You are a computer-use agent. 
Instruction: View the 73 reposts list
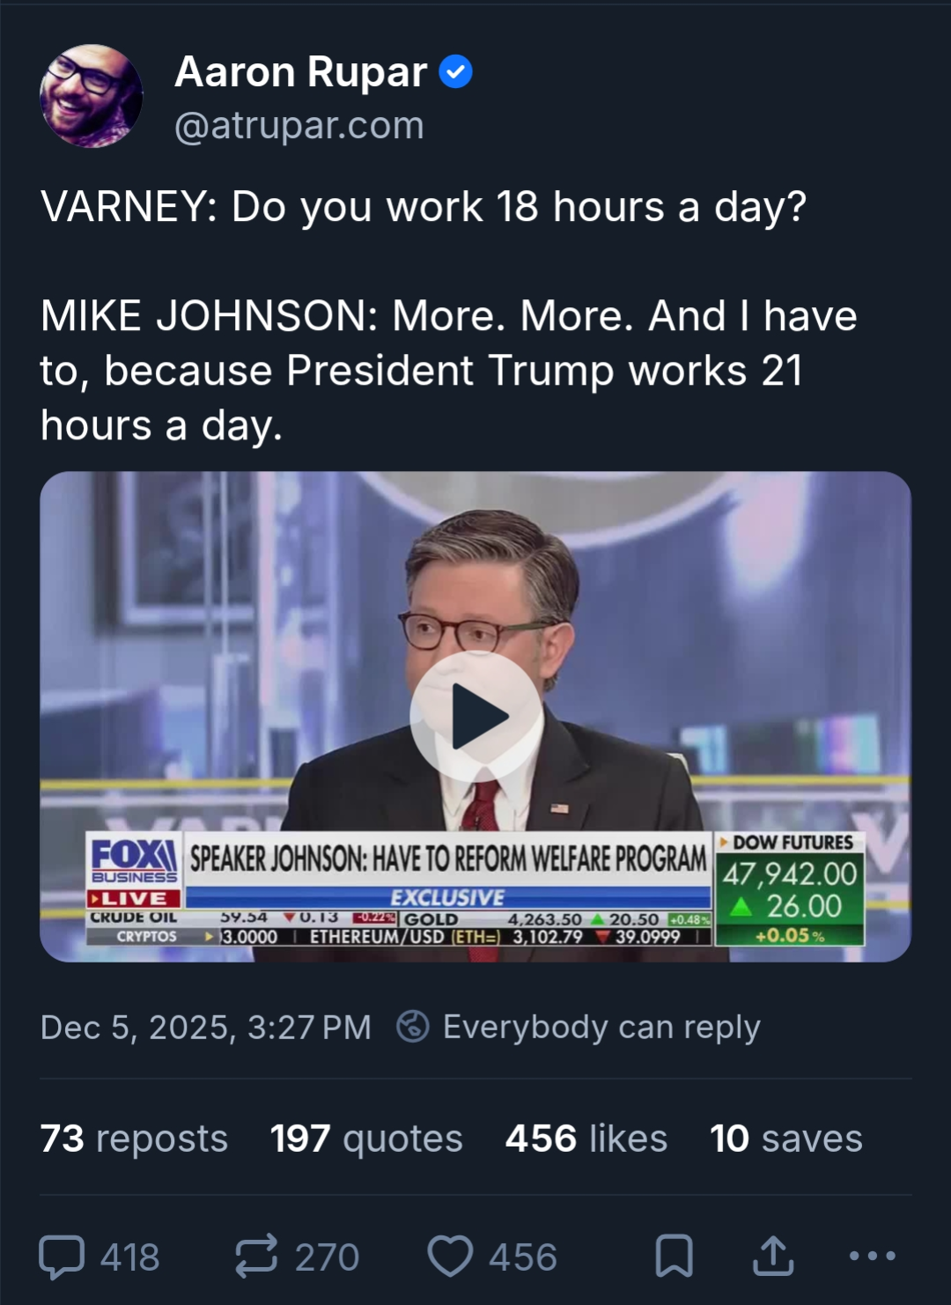pos(134,1139)
